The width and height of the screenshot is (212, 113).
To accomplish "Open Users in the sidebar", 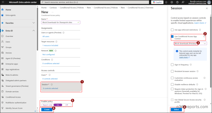I will [x=8, y=42].
